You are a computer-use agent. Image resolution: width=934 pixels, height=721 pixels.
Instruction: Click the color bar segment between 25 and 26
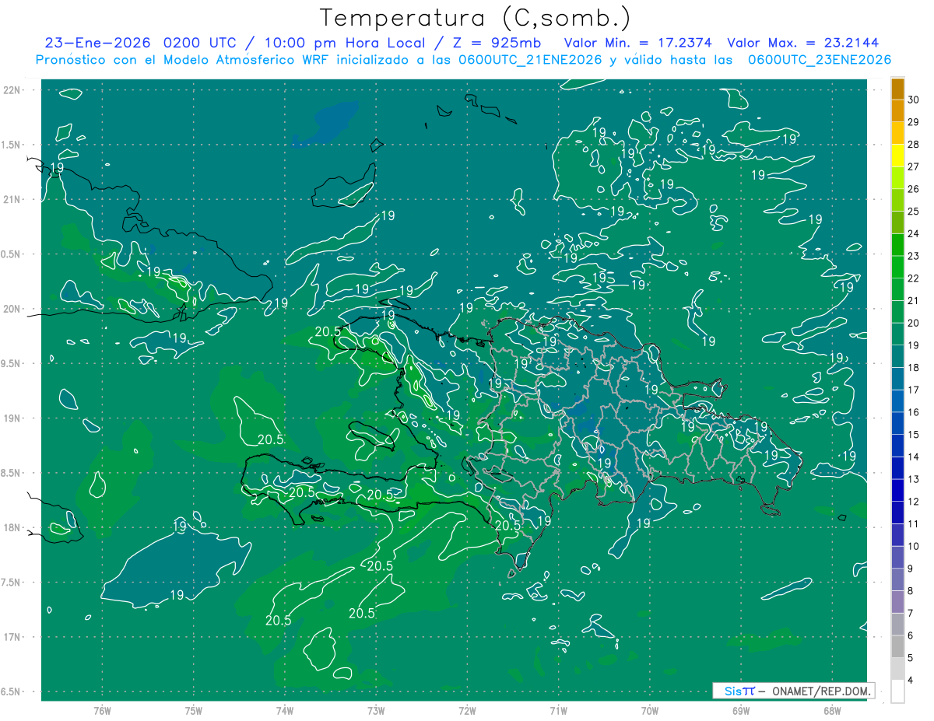click(897, 200)
